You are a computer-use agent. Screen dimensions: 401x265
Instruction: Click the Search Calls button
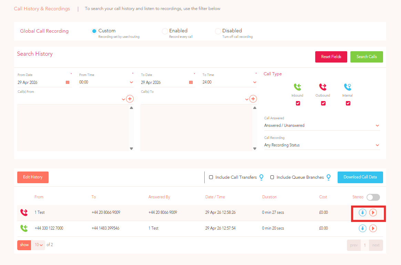click(x=367, y=57)
